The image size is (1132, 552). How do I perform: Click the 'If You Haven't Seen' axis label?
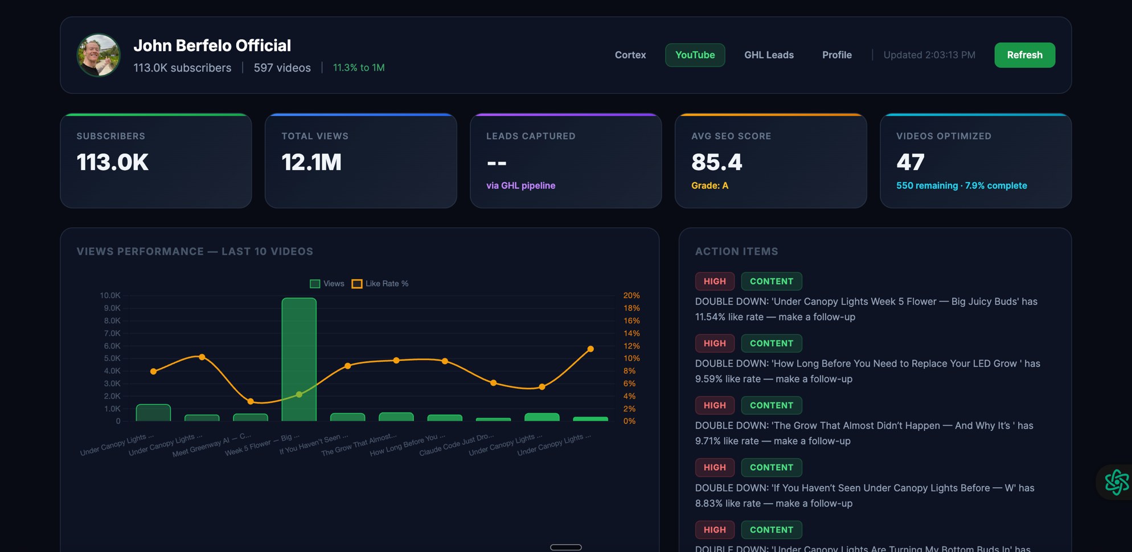click(313, 444)
